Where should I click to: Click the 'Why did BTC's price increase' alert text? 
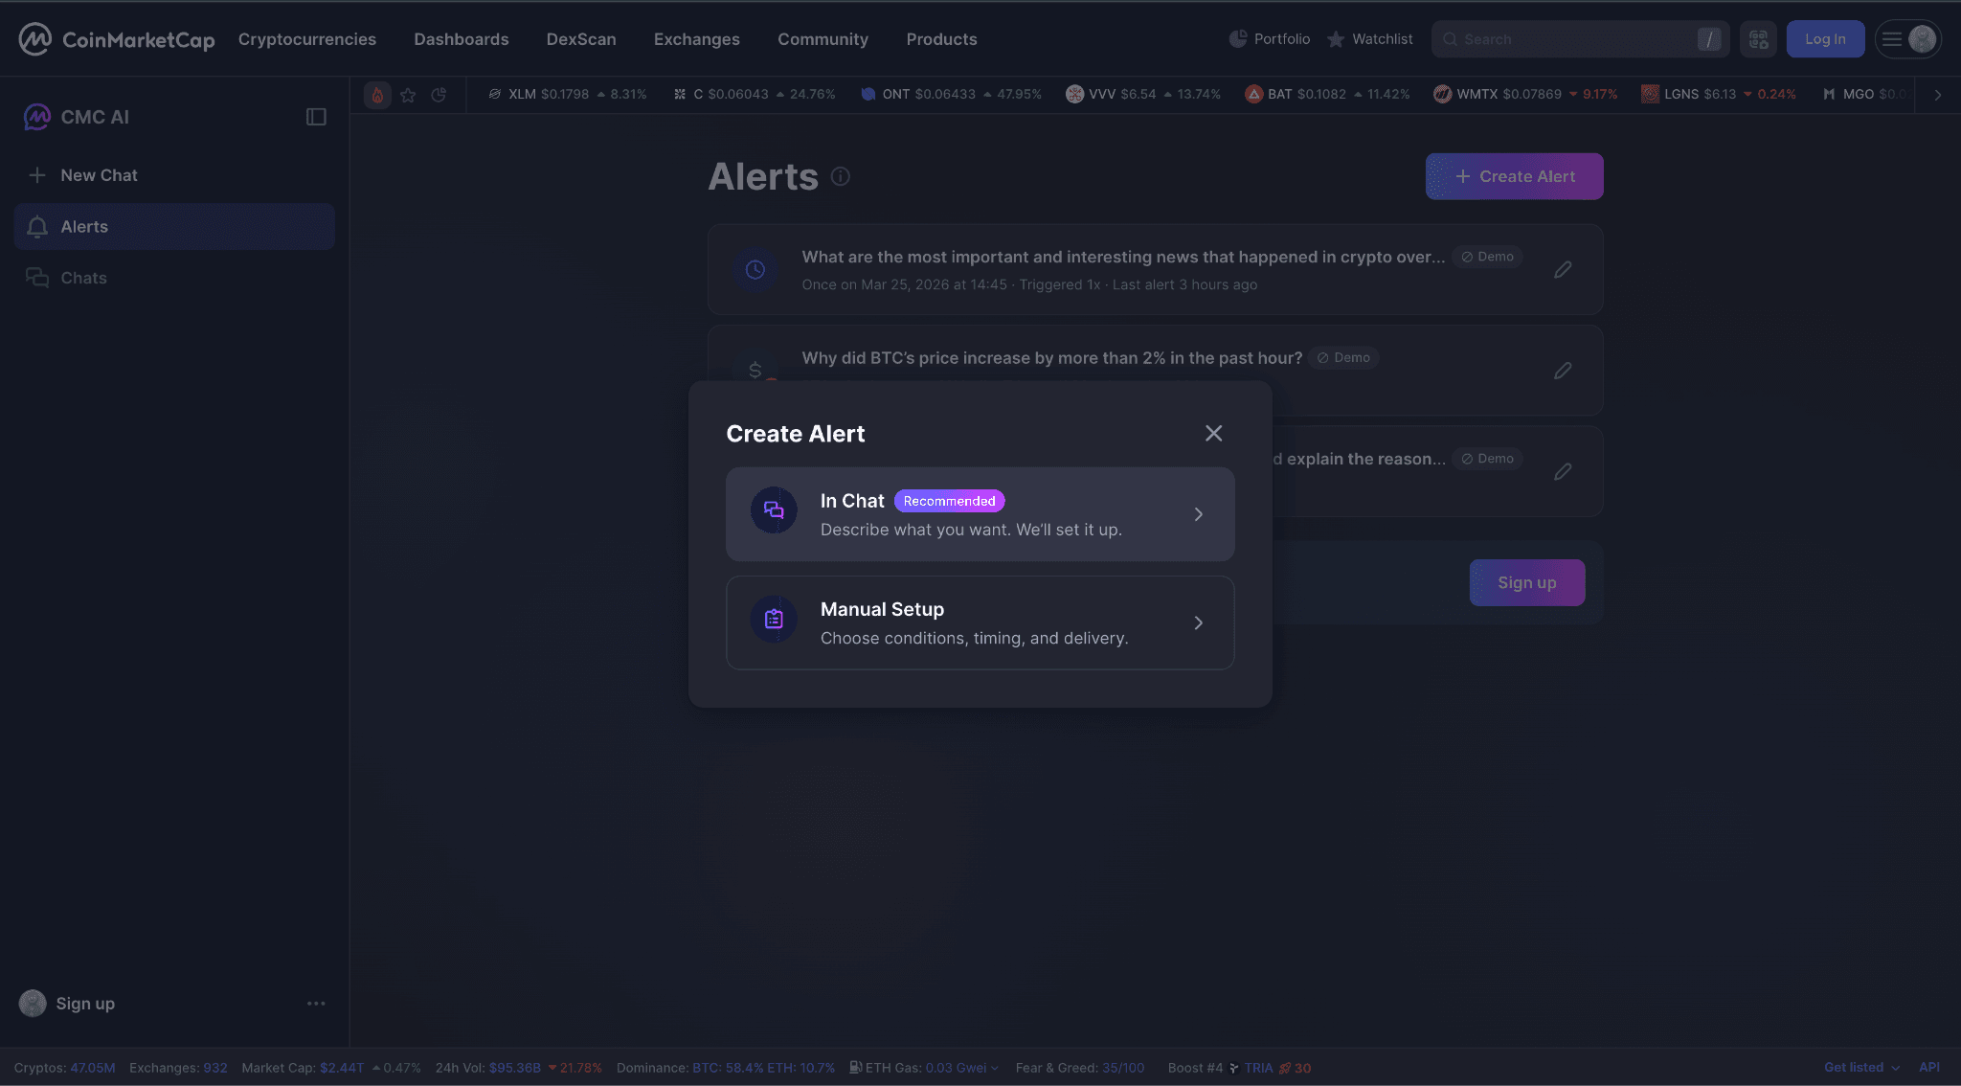1052,358
